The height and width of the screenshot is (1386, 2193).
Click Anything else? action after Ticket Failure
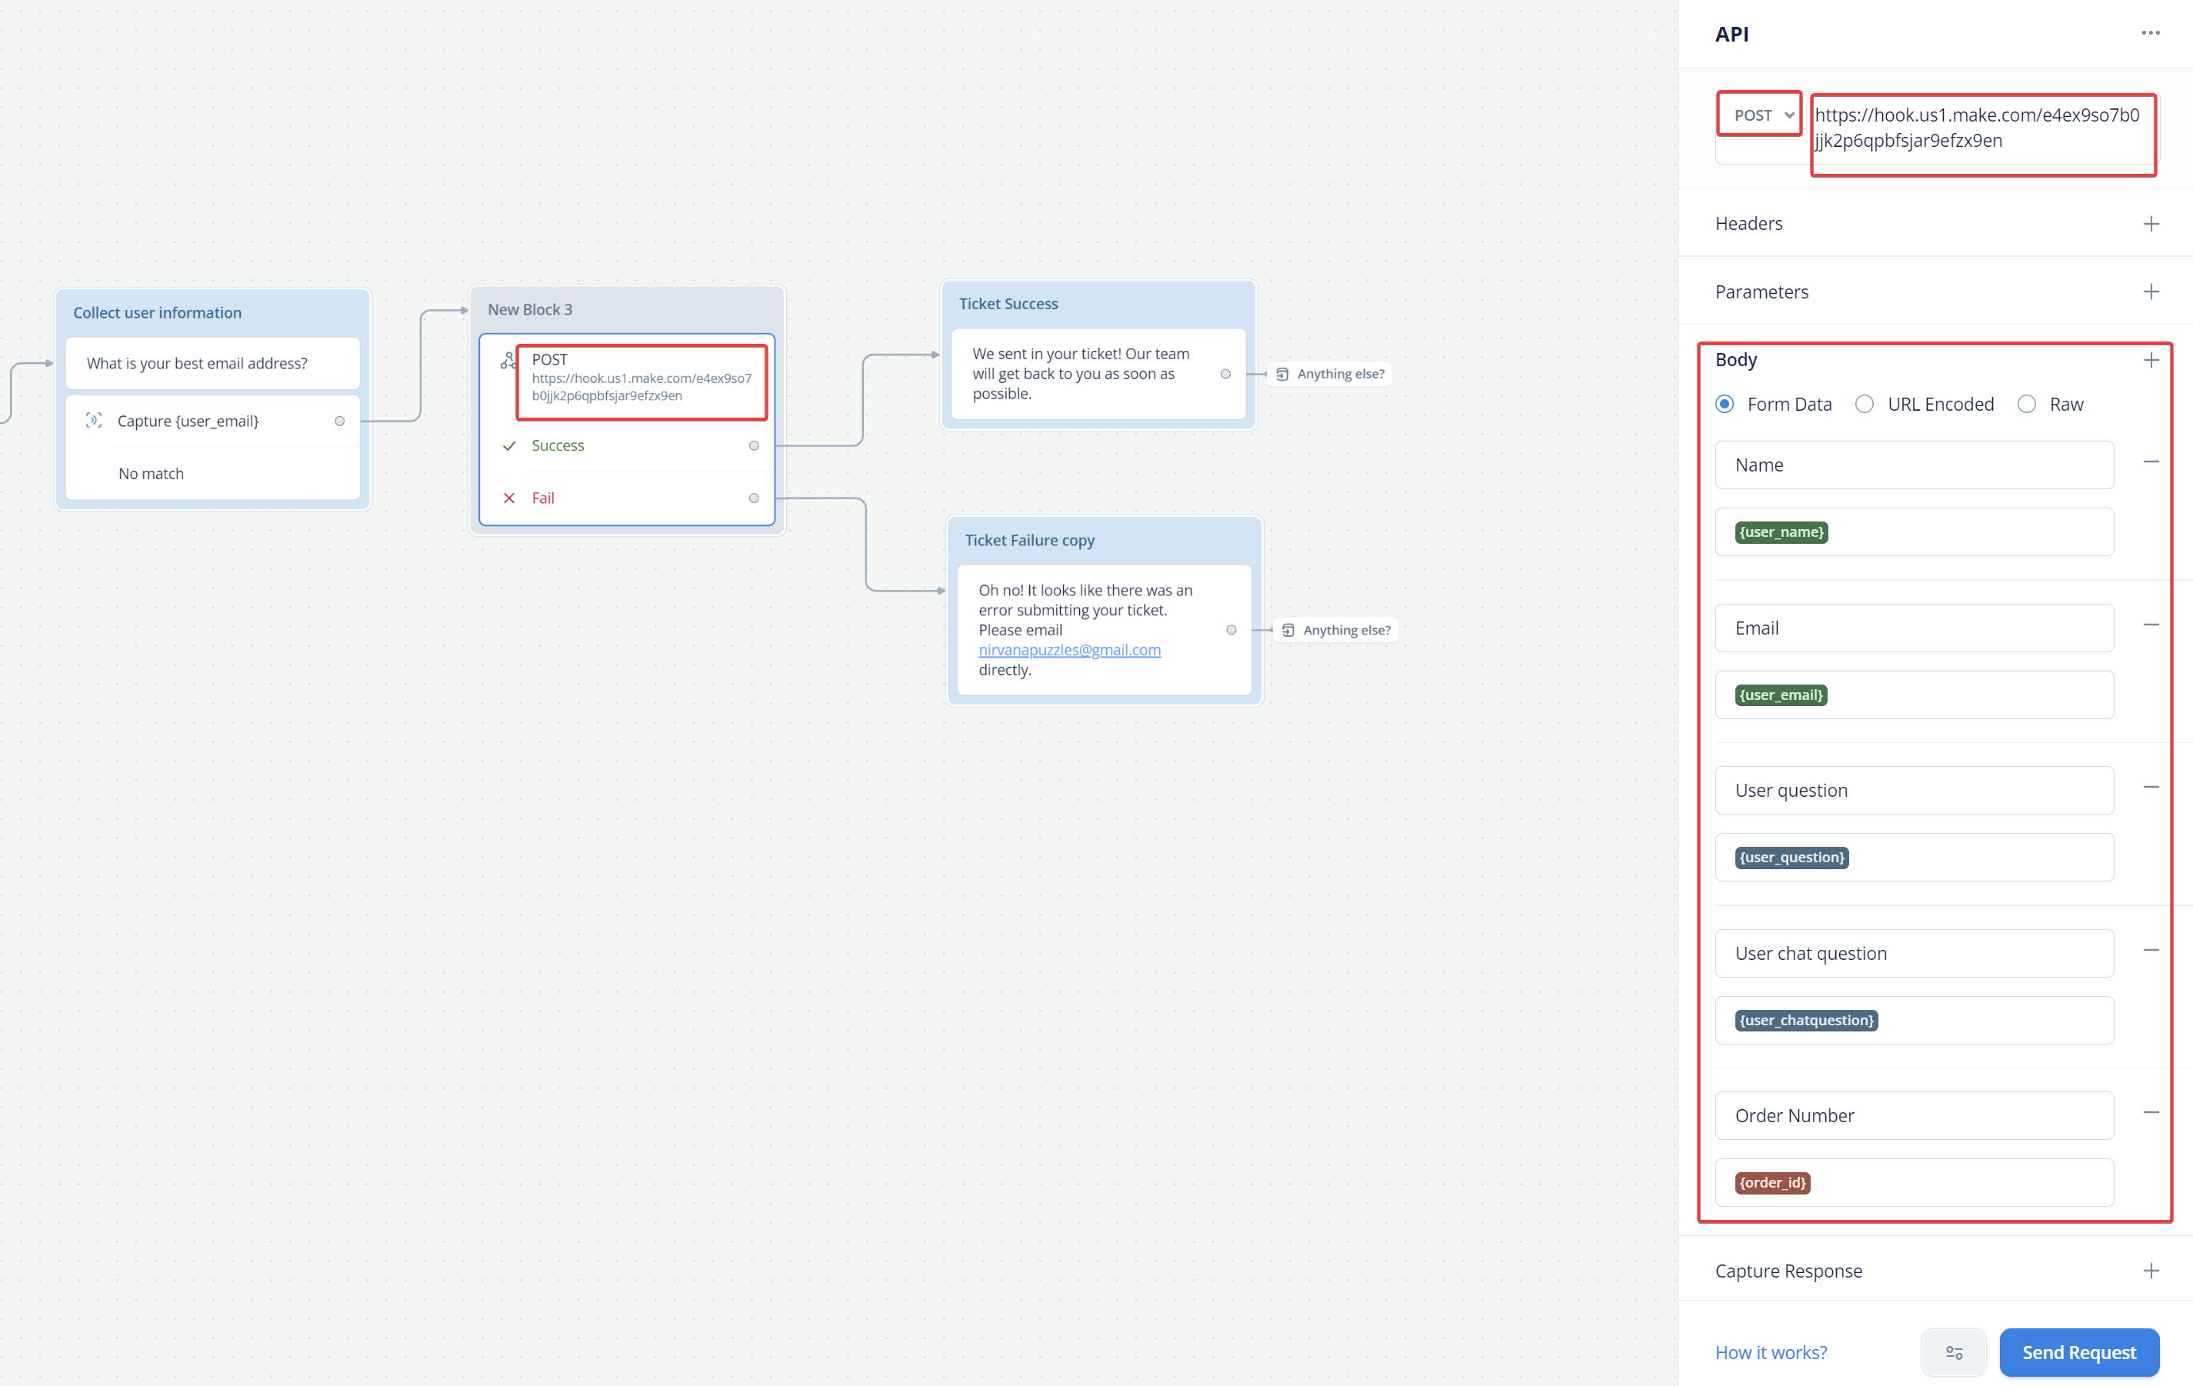[1336, 630]
